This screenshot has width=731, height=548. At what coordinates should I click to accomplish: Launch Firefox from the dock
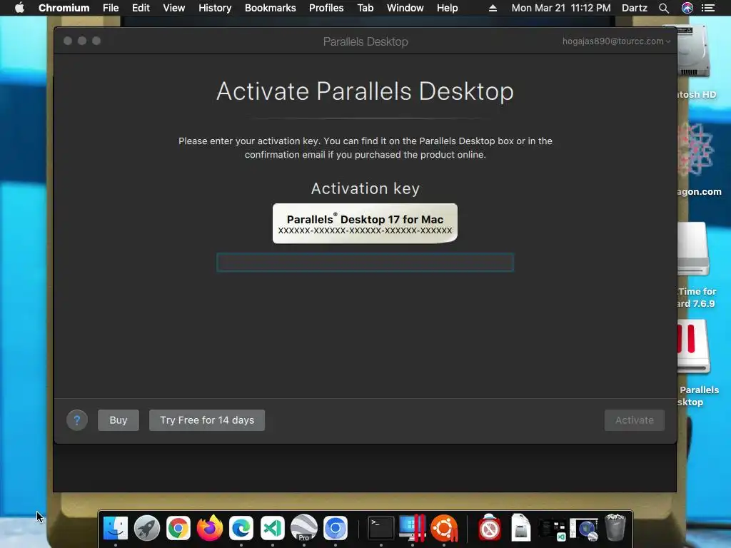pos(210,528)
